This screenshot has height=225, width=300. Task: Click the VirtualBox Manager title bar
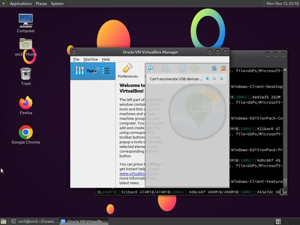click(x=150, y=52)
